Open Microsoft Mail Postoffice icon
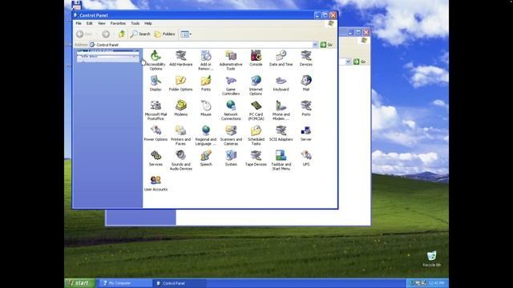Image resolution: width=513 pixels, height=288 pixels. (156, 110)
